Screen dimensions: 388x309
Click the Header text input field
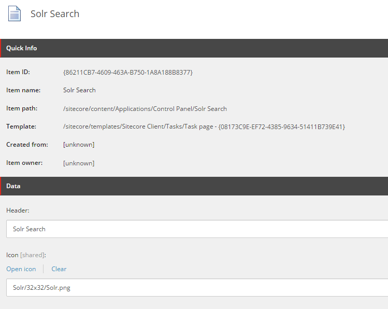pos(197,229)
